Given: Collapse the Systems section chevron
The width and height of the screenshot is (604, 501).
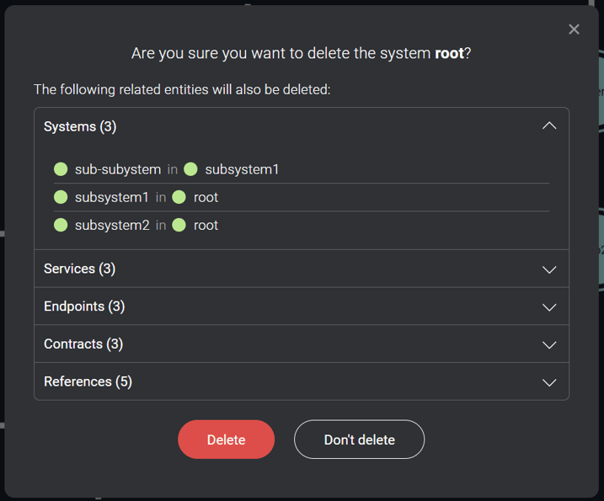Looking at the screenshot, I should (549, 126).
